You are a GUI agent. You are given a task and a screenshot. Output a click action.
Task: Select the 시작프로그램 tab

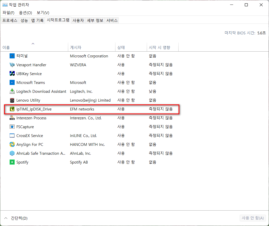[x=58, y=20]
